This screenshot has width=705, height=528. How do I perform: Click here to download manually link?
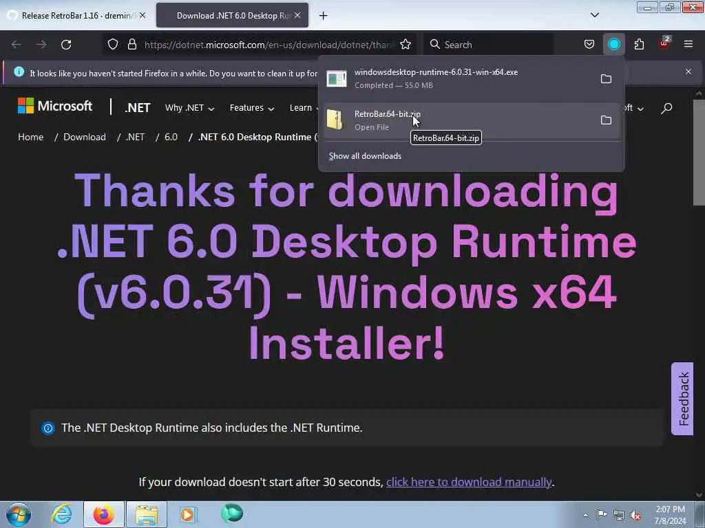tap(469, 482)
